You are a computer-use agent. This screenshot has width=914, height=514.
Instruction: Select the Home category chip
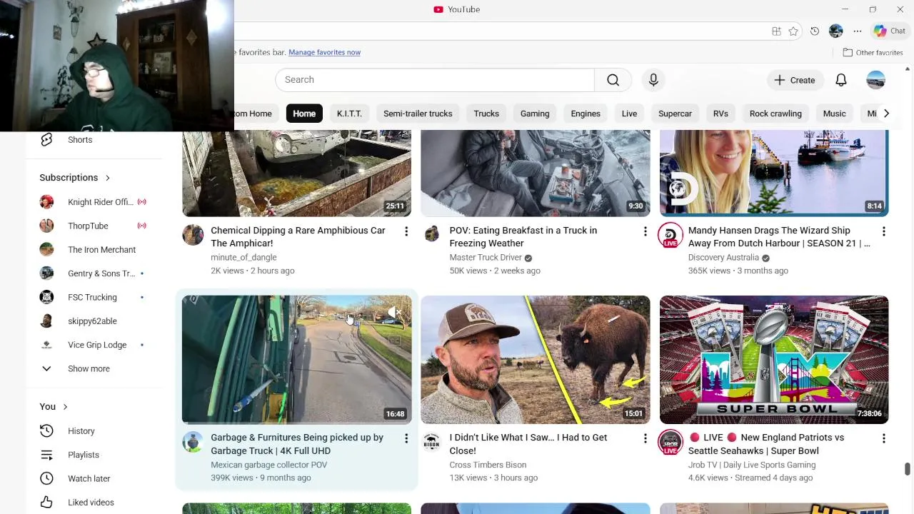click(304, 114)
